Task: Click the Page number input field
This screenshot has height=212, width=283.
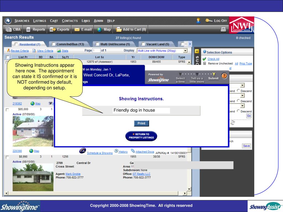Action: click(96, 51)
